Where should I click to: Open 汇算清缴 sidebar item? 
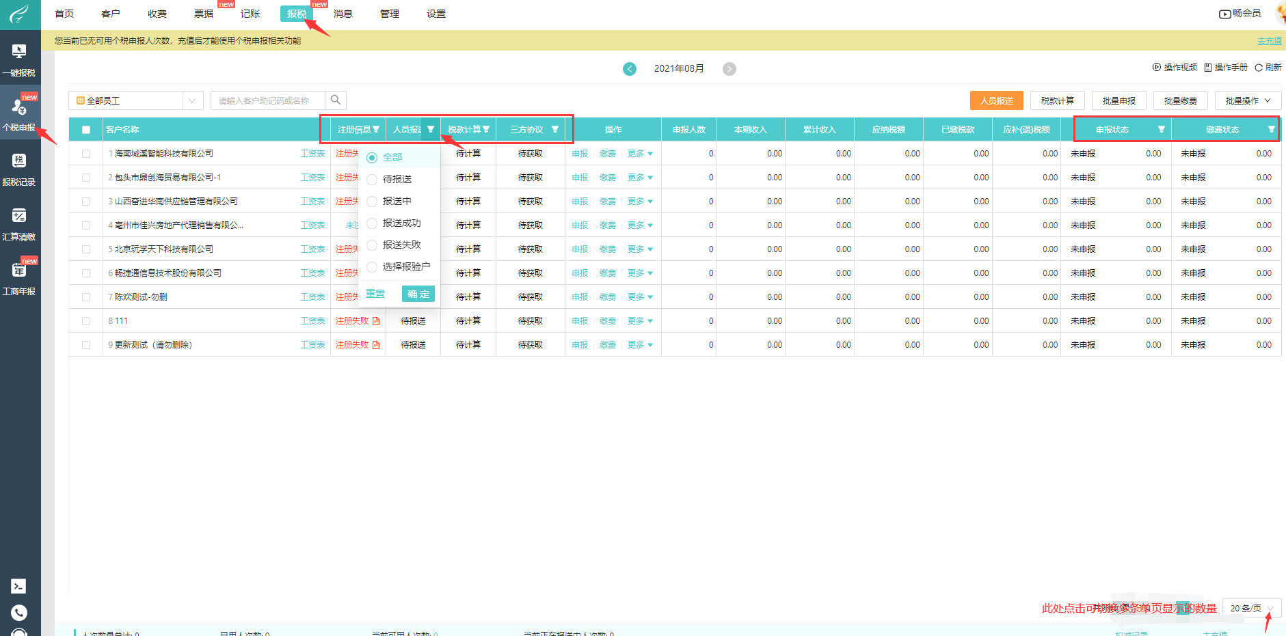(x=19, y=224)
